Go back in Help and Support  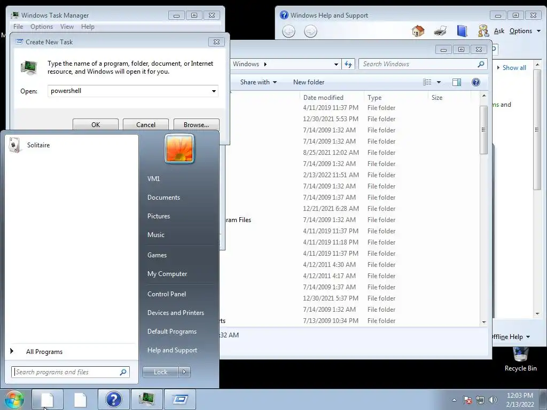coord(288,31)
